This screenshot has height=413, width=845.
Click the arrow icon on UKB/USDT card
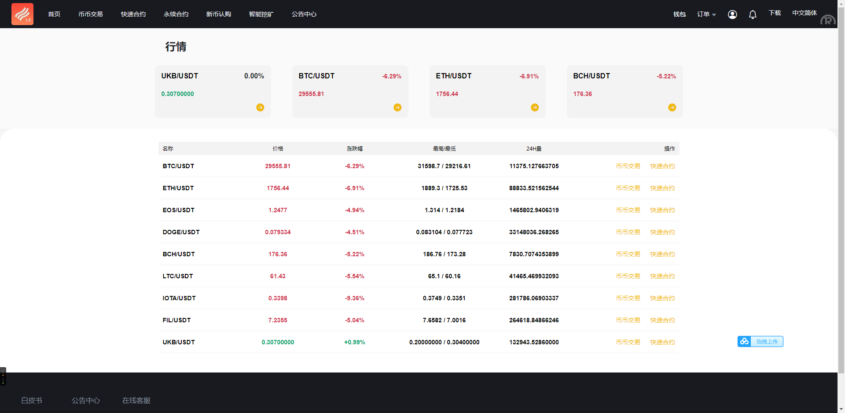pyautogui.click(x=260, y=107)
